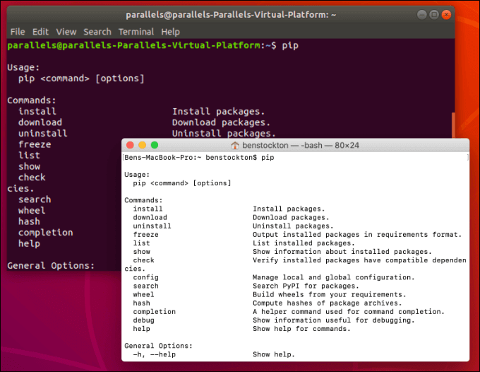Click 'pip <command> [options]' in Ubuntu terminal
Viewport: 480px width, 372px height.
pos(81,79)
